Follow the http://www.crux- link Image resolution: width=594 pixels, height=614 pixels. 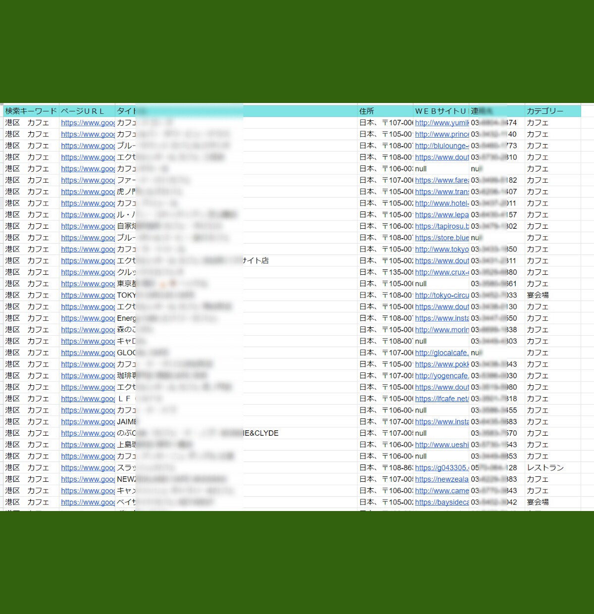tap(442, 272)
